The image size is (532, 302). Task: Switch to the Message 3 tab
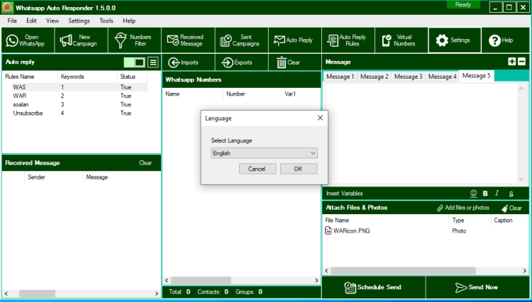[x=408, y=77]
